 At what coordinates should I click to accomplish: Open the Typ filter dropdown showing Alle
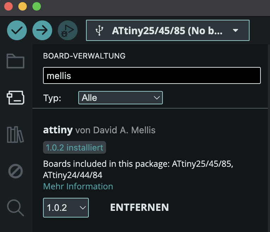[120, 98]
